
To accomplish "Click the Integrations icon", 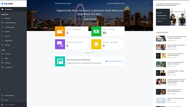I will coord(2,40).
